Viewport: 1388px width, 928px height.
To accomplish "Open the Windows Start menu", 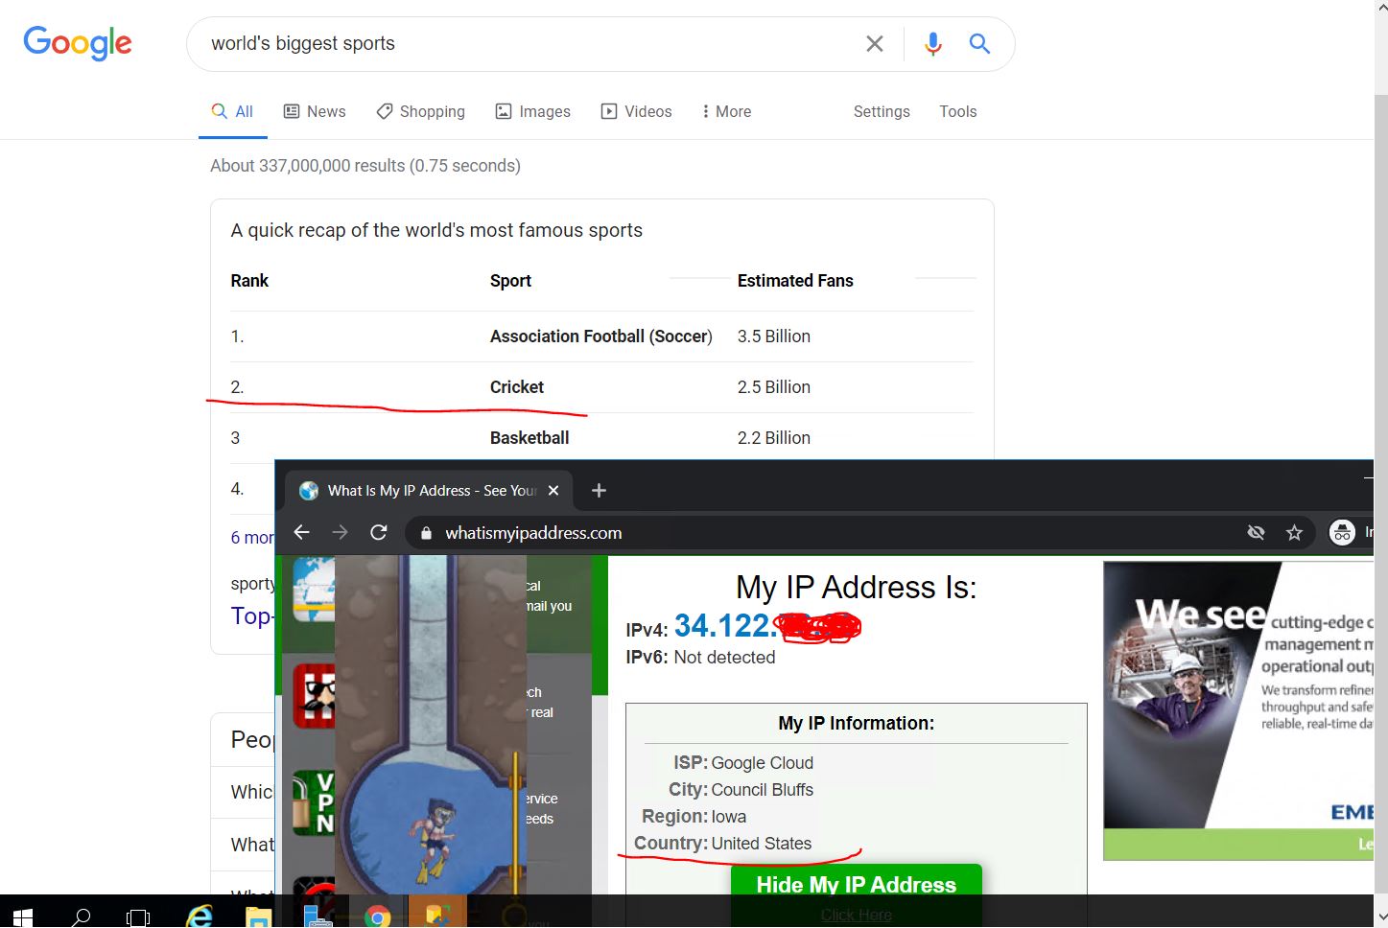I will click(x=22, y=916).
